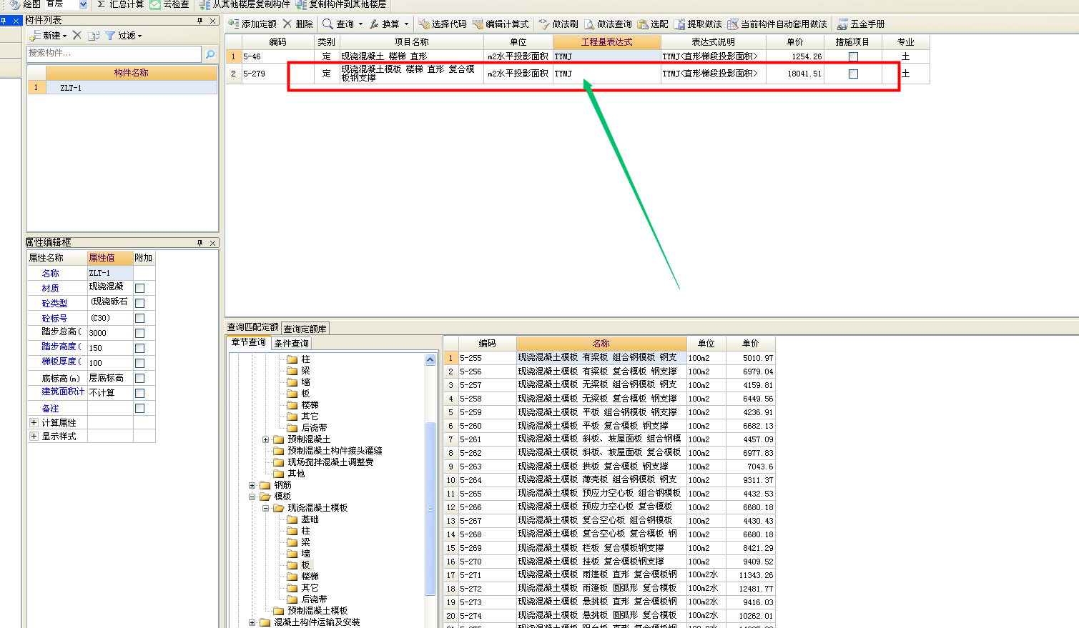Screen dimensions: 1079x628
Task: Open the 绘图 drawing mode icon
Action: click(x=14, y=4)
